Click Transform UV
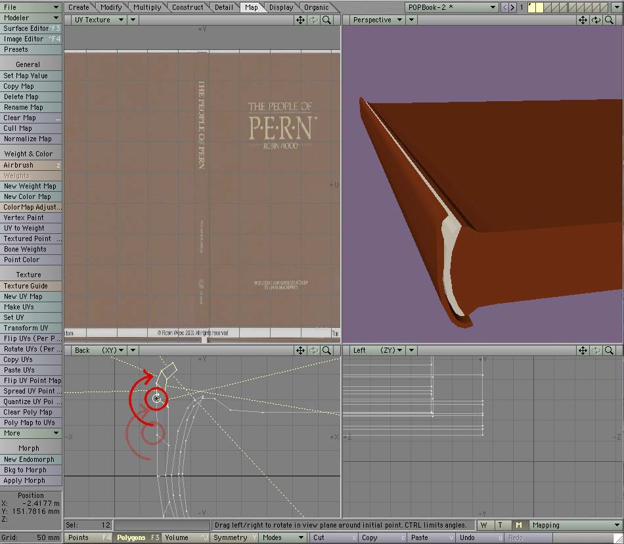 coord(31,328)
